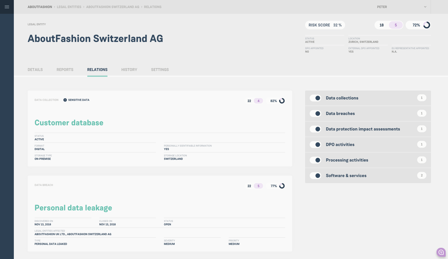448x259 pixels.
Task: Open the Customer database record
Action: (69, 123)
